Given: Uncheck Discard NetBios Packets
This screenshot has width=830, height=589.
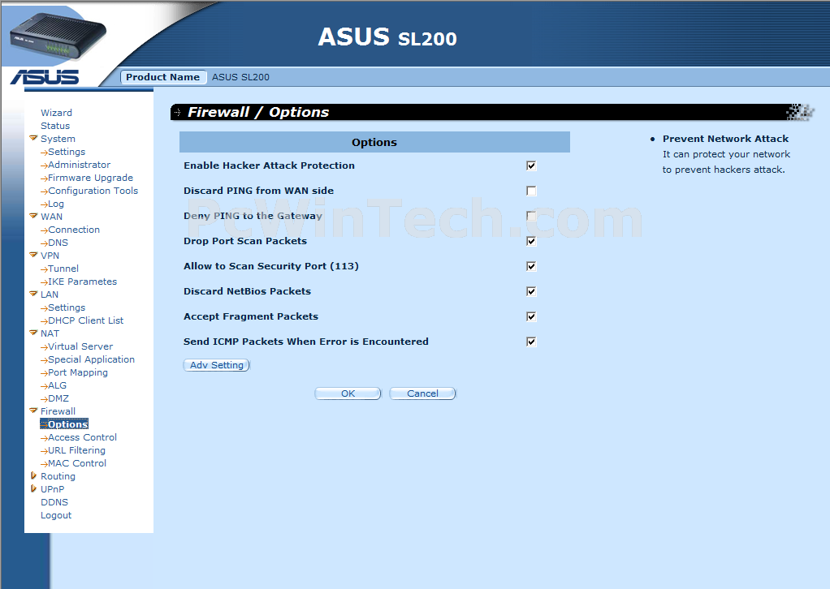Looking at the screenshot, I should pyautogui.click(x=531, y=291).
